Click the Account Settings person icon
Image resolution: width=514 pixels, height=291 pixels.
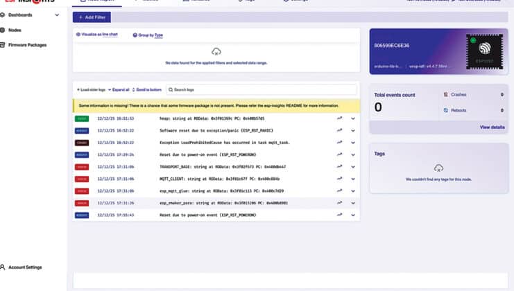pyautogui.click(x=3, y=267)
